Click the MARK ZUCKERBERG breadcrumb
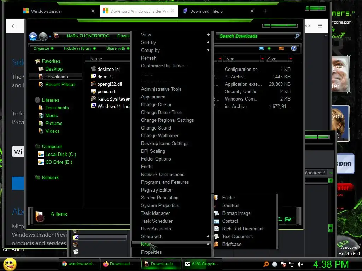This screenshot has height=271, width=362. pyautogui.click(x=88, y=36)
